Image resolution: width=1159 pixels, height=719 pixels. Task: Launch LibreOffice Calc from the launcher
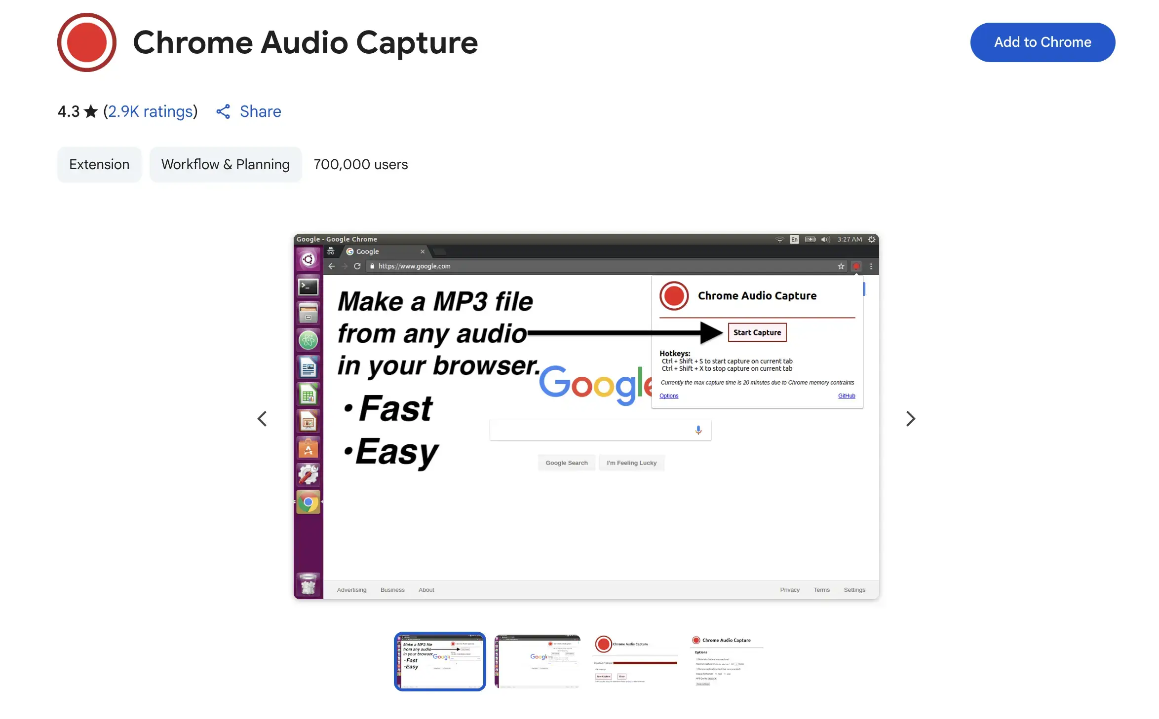coord(308,394)
